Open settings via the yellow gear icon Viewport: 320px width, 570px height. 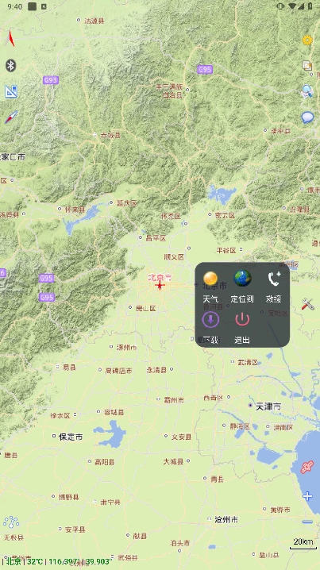pos(307,40)
